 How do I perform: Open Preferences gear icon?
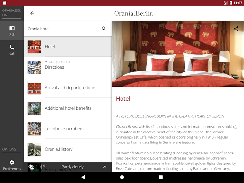pos(12,162)
